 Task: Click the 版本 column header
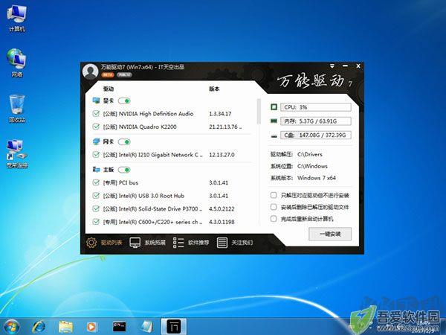(214, 89)
